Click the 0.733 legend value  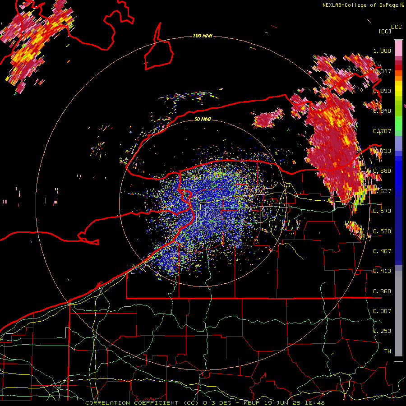tap(382, 151)
